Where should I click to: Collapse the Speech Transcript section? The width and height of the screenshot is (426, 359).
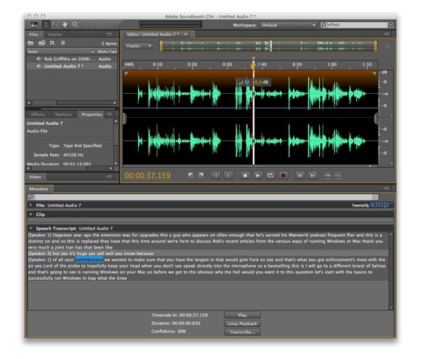(31, 228)
